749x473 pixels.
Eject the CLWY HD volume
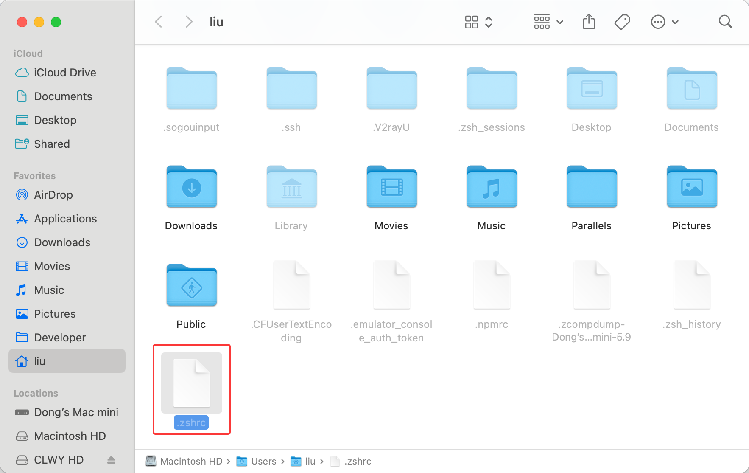coord(111,460)
